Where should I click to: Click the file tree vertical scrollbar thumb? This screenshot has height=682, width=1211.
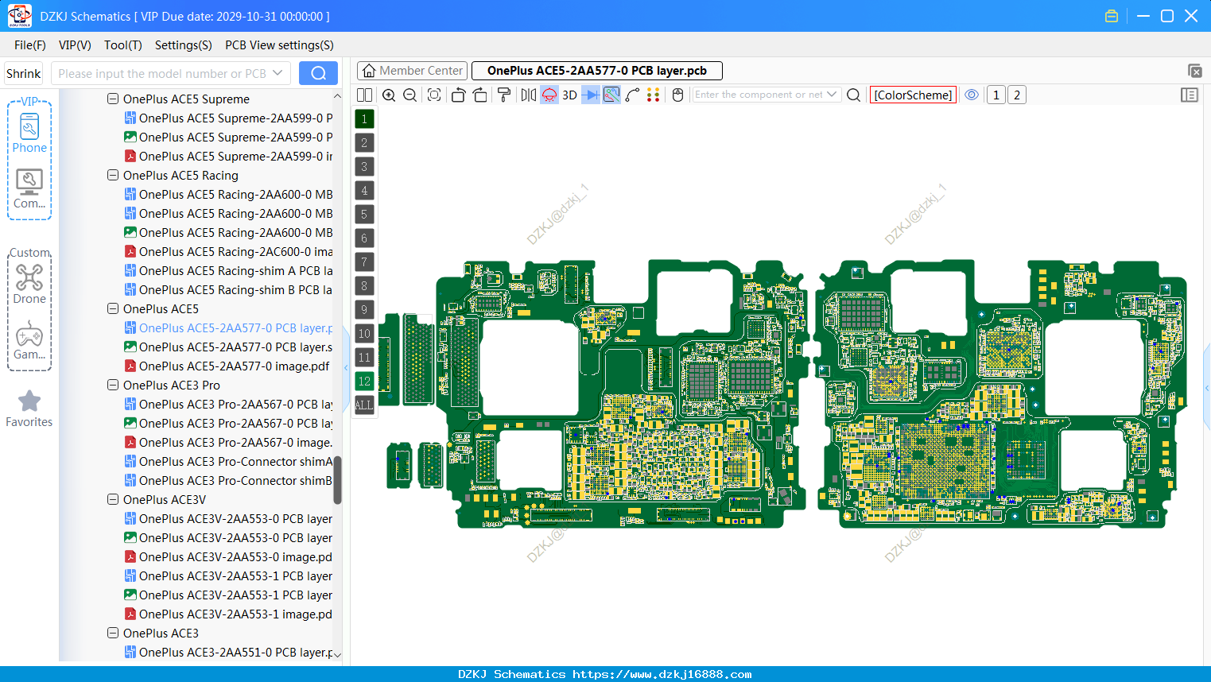tap(337, 479)
